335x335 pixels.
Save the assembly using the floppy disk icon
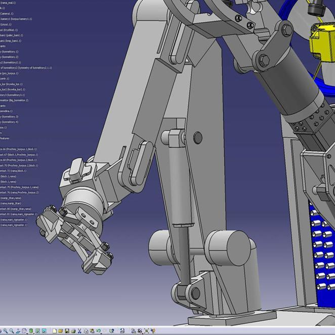67,331
